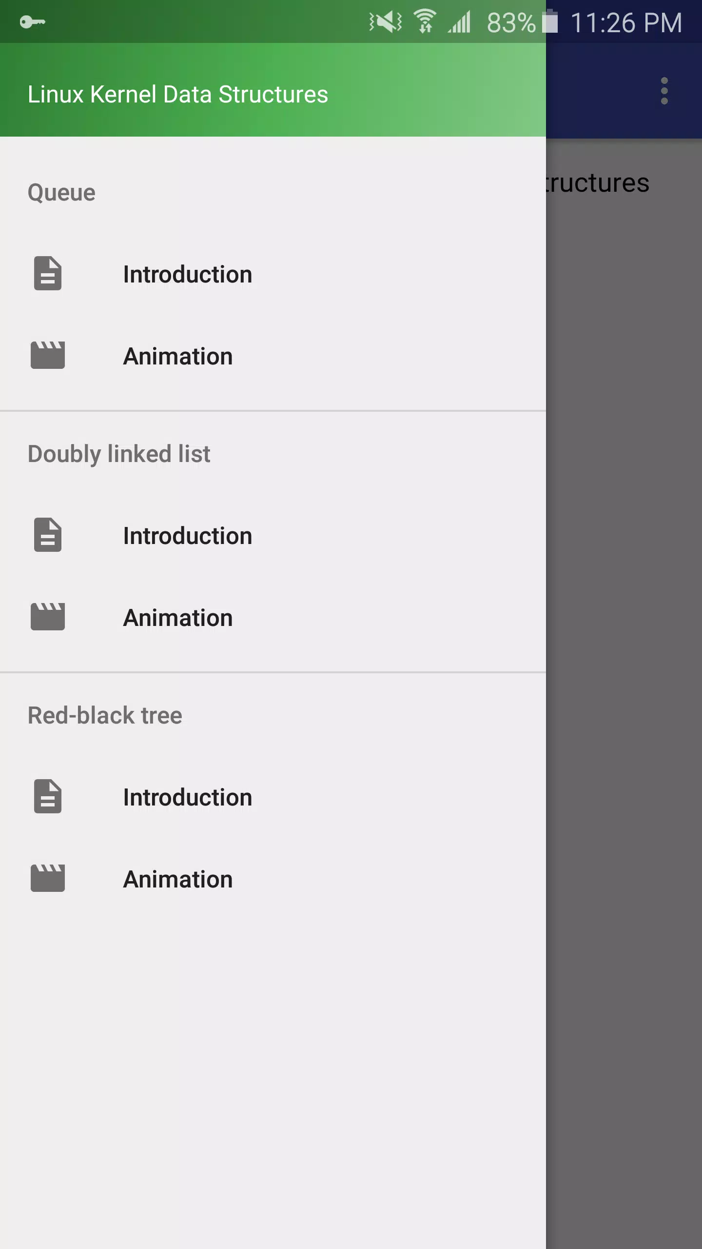The height and width of the screenshot is (1249, 702).
Task: Tap Doubly linked list Introduction document icon
Action: coord(48,535)
